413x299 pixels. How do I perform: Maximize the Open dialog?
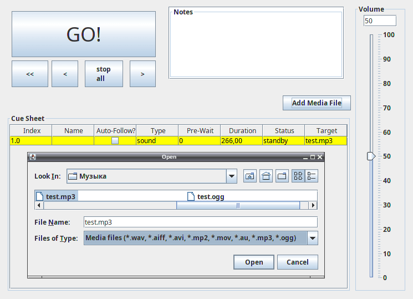click(313, 157)
